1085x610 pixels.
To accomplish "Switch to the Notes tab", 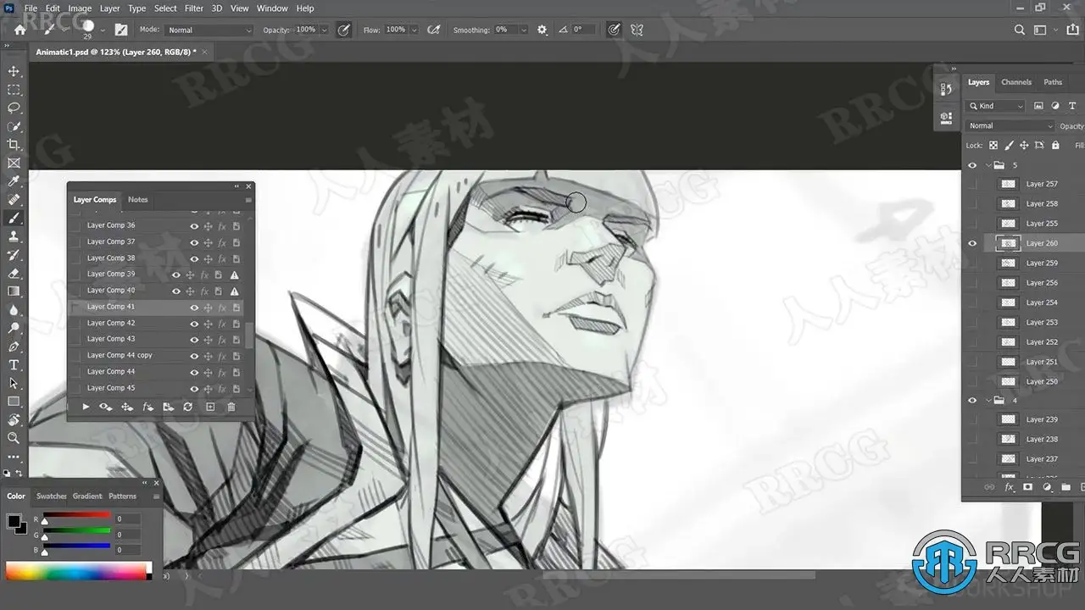I will point(137,200).
